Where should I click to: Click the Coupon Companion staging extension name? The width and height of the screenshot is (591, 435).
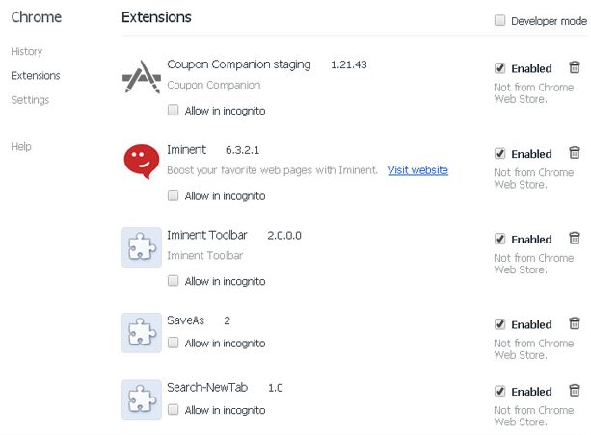[239, 64]
